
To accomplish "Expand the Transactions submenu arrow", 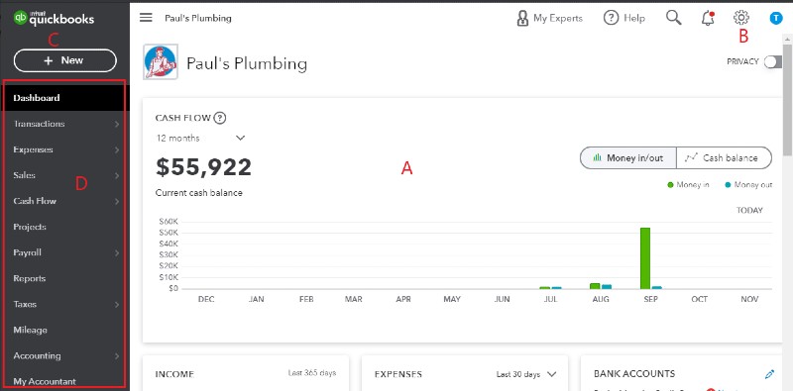I will 117,124.
